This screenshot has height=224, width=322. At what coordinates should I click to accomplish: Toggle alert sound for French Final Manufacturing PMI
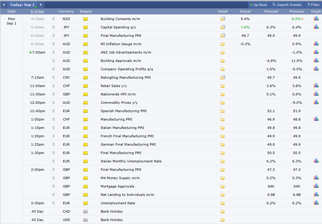(x=53, y=136)
